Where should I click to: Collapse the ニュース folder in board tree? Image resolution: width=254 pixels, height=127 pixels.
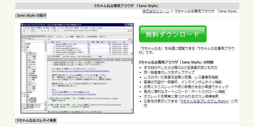[x=23, y=51]
